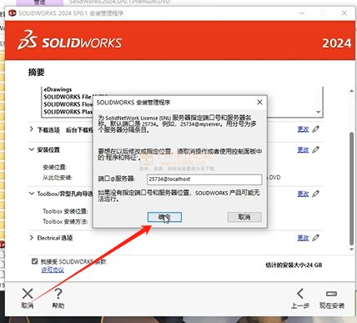The image size is (357, 323).
Task: Click pencil icon in Toolbox row
Action: tap(315, 194)
